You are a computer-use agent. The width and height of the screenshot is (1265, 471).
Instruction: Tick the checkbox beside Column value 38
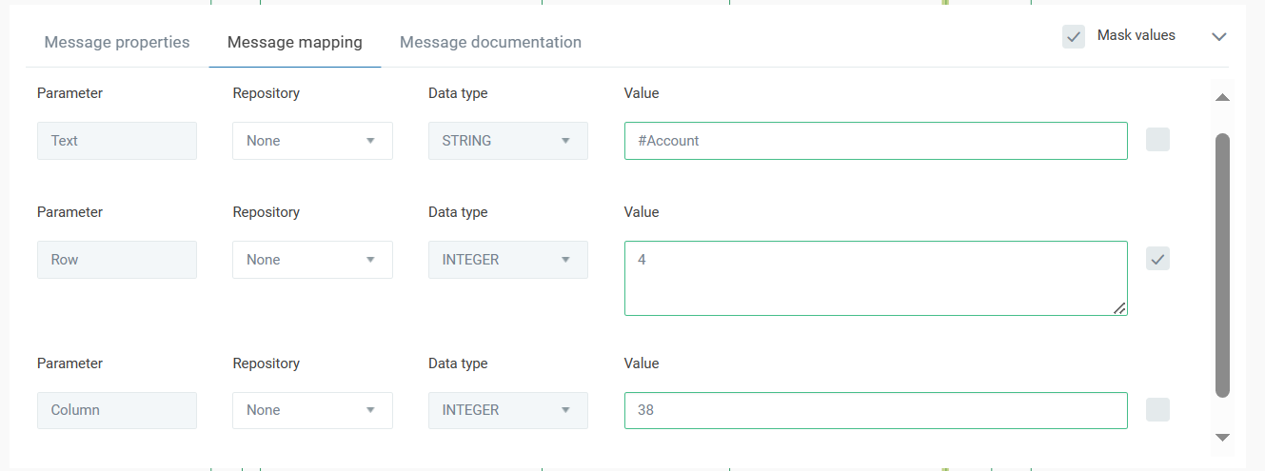(1157, 410)
